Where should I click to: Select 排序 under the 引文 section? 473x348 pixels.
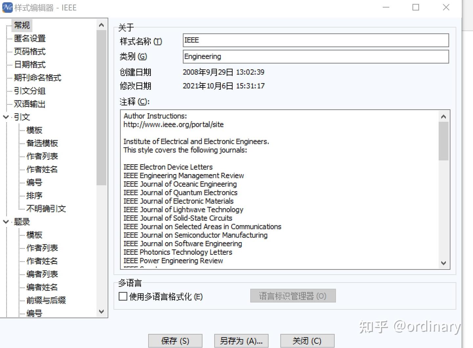(34, 196)
